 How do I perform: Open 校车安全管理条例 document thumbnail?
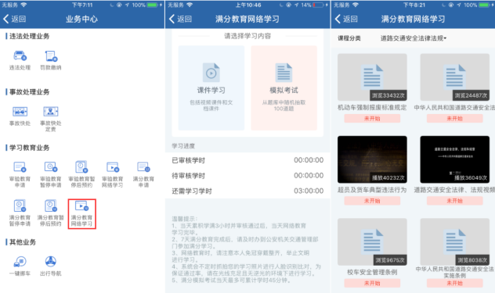[372, 242]
